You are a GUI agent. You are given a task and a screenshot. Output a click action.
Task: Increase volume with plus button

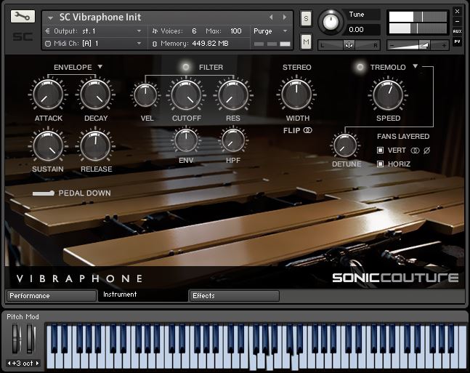tap(444, 46)
